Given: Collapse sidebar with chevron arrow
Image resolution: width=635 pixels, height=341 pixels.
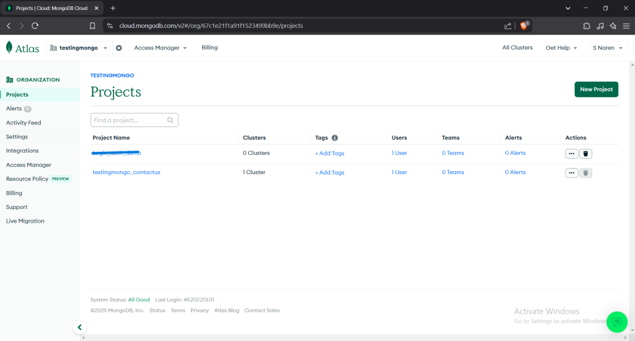Looking at the screenshot, I should click(x=80, y=327).
